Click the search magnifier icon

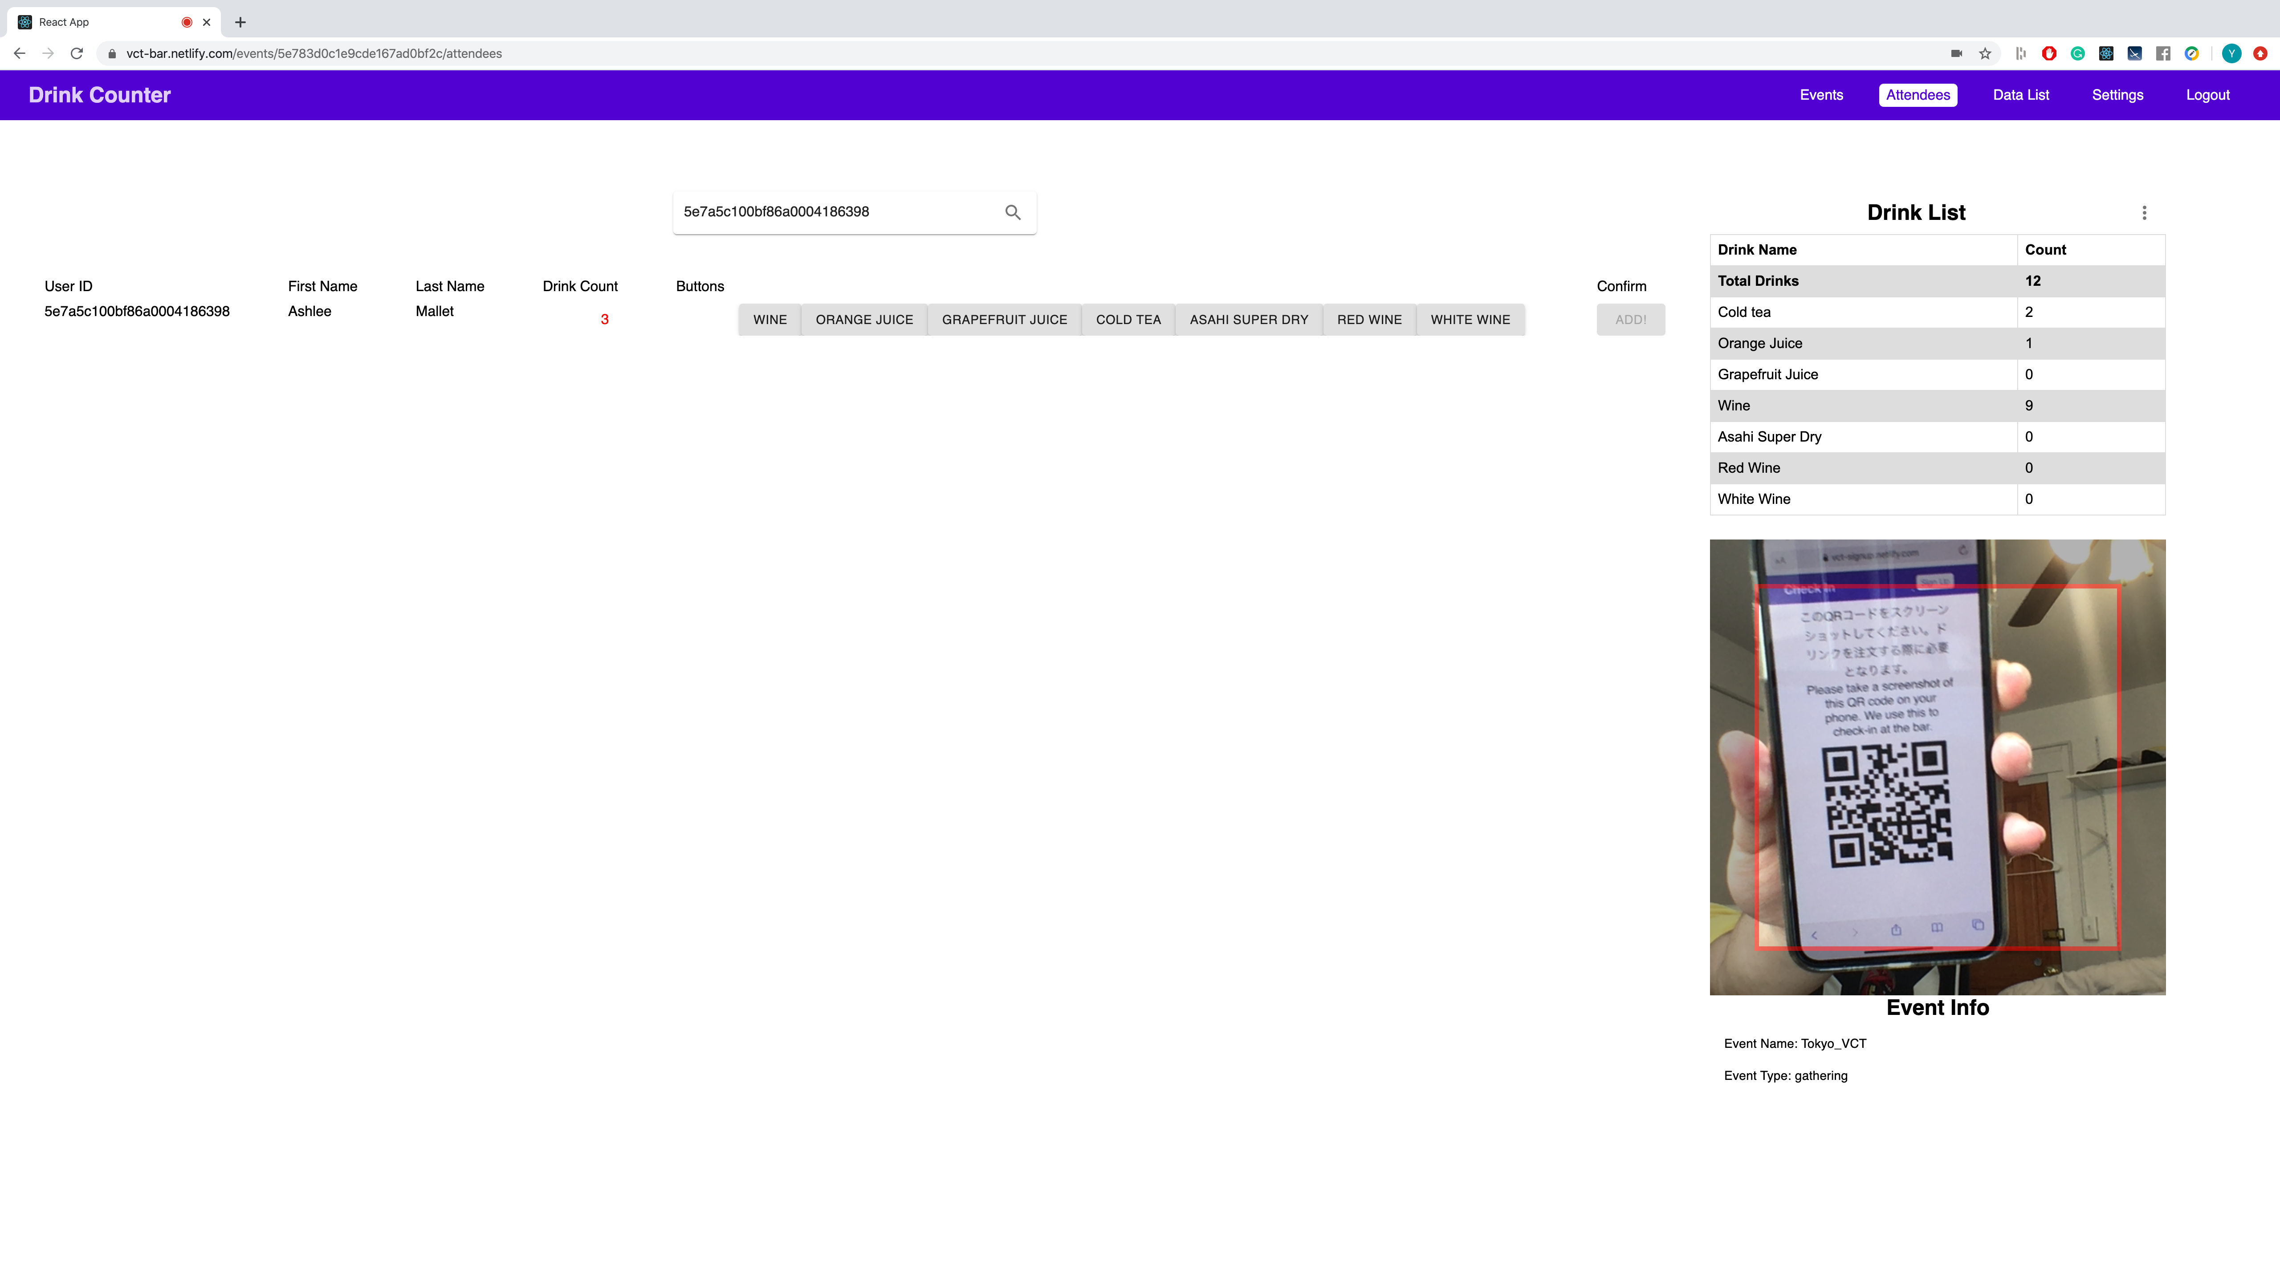pyautogui.click(x=1013, y=212)
